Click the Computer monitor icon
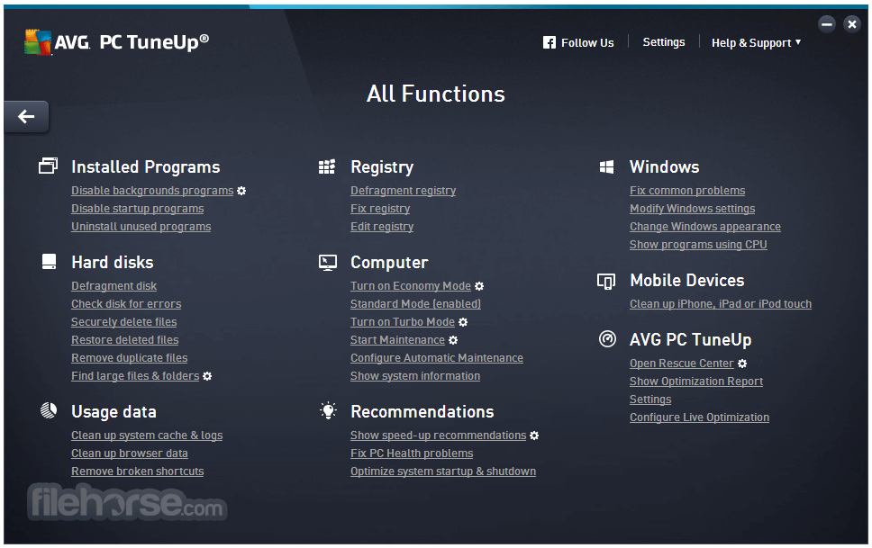872x548 pixels. coord(328,263)
